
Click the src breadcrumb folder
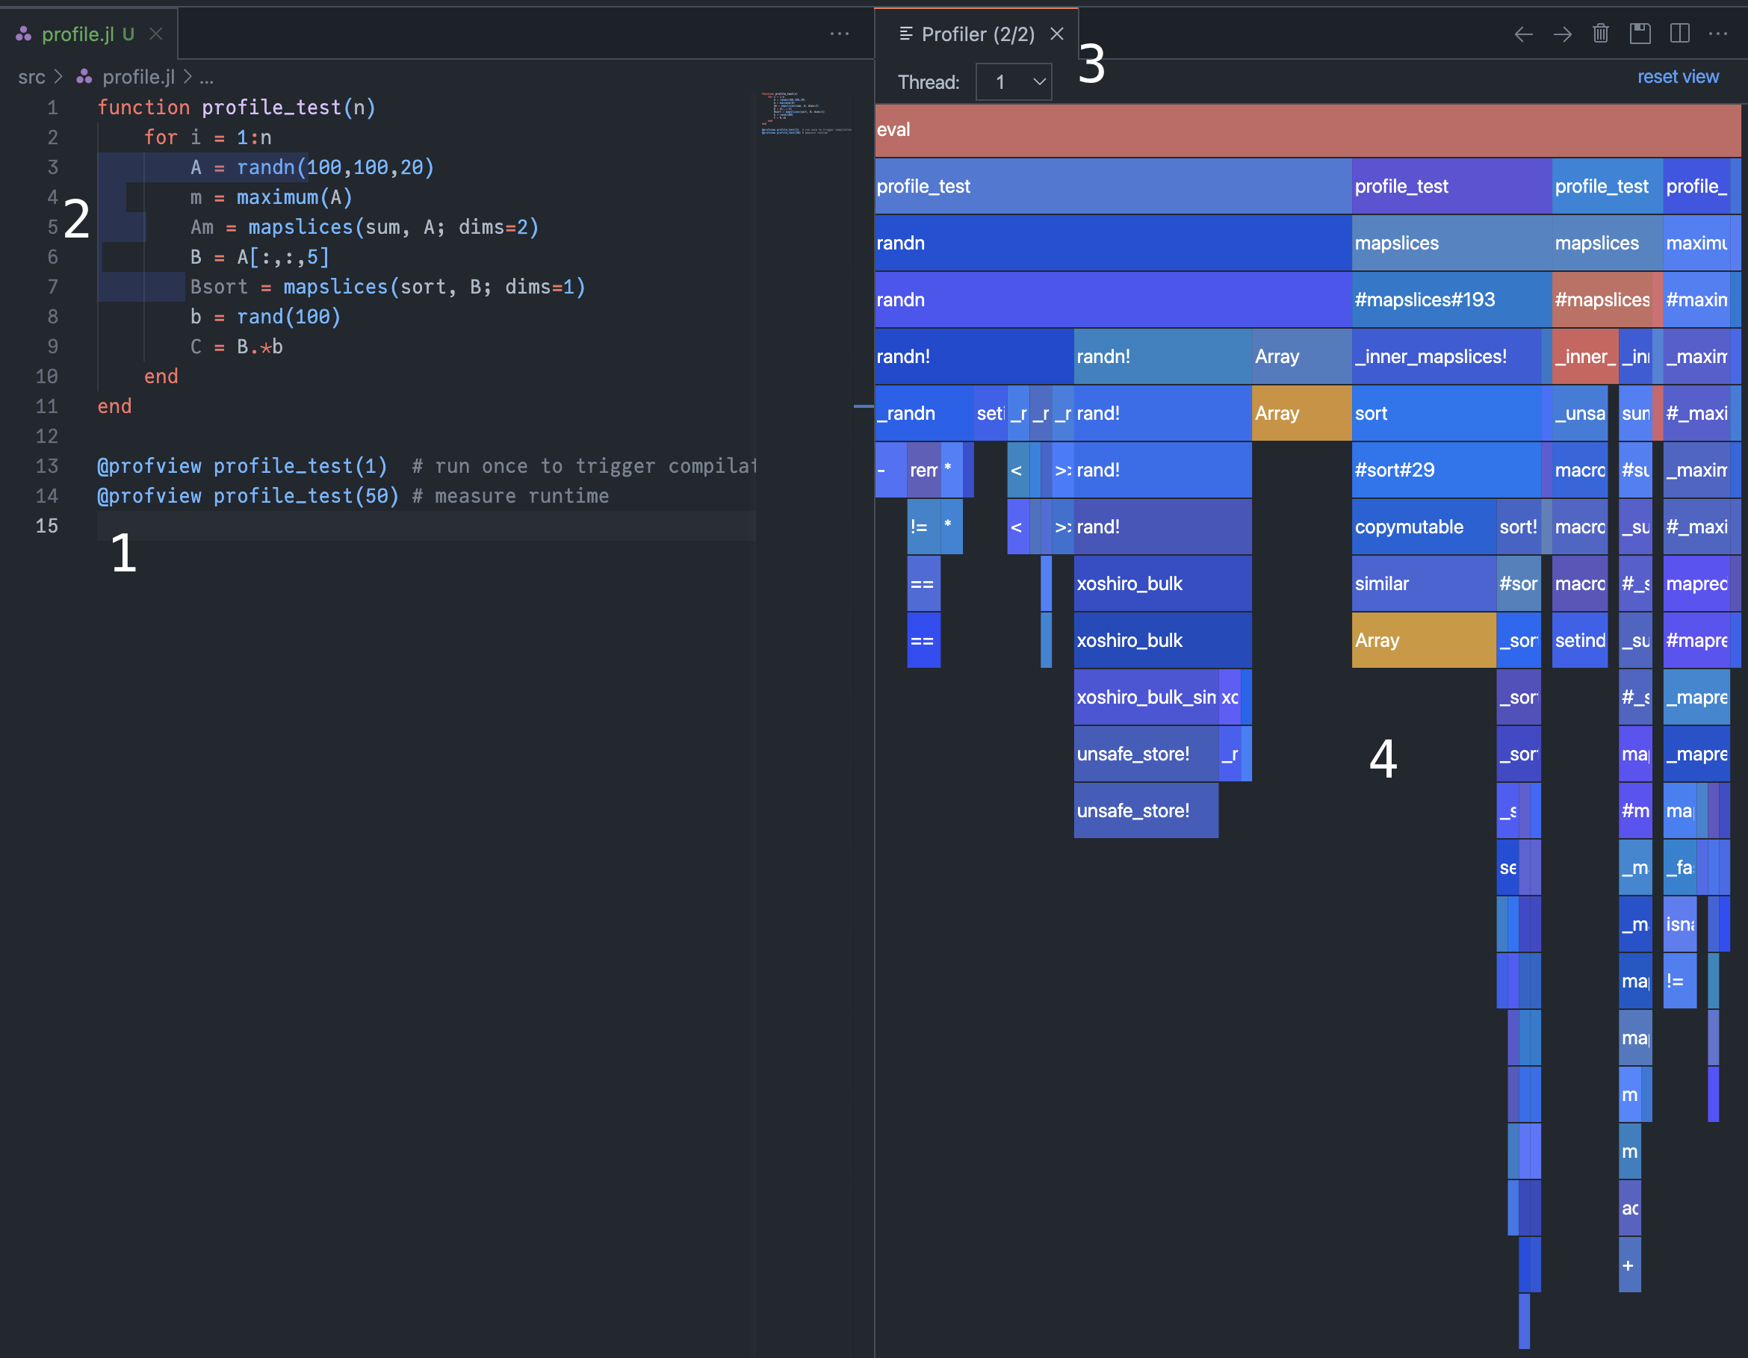click(31, 77)
